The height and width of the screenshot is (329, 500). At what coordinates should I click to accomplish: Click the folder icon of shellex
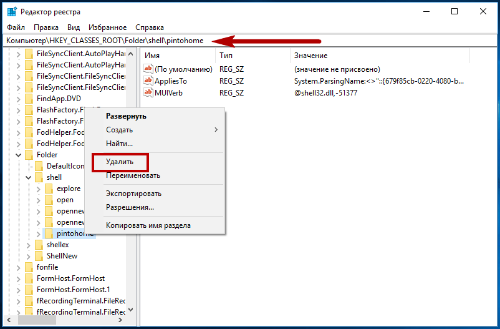tap(39, 245)
